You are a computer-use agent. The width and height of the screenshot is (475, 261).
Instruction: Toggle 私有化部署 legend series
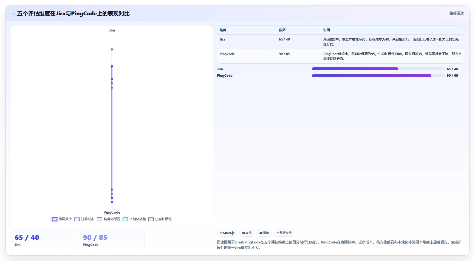(x=108, y=219)
